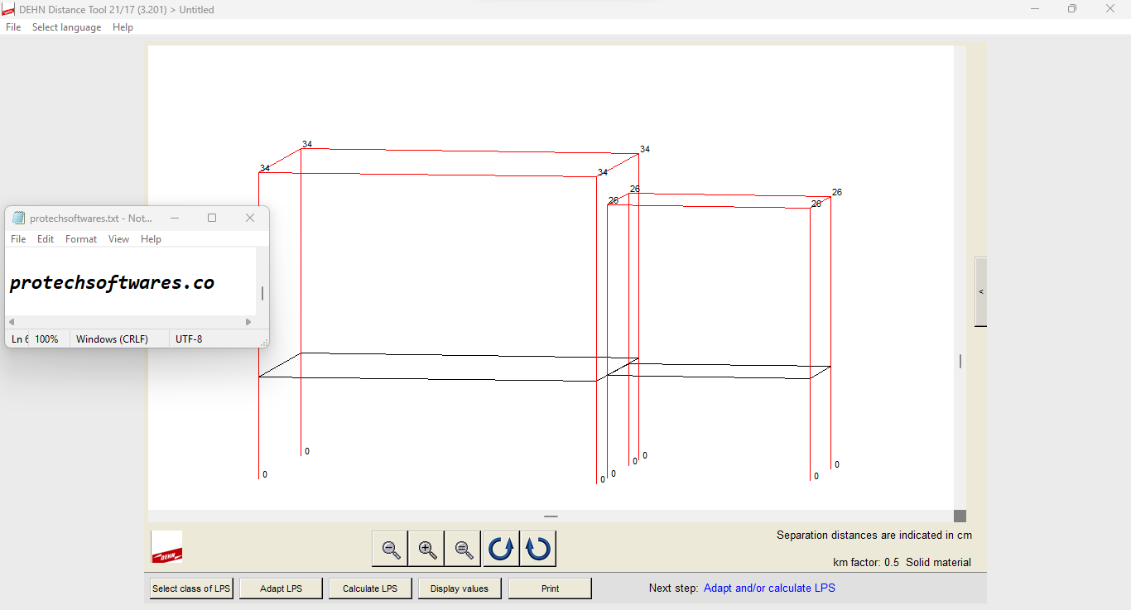Click the Notepad document icon in its title bar

pos(18,218)
